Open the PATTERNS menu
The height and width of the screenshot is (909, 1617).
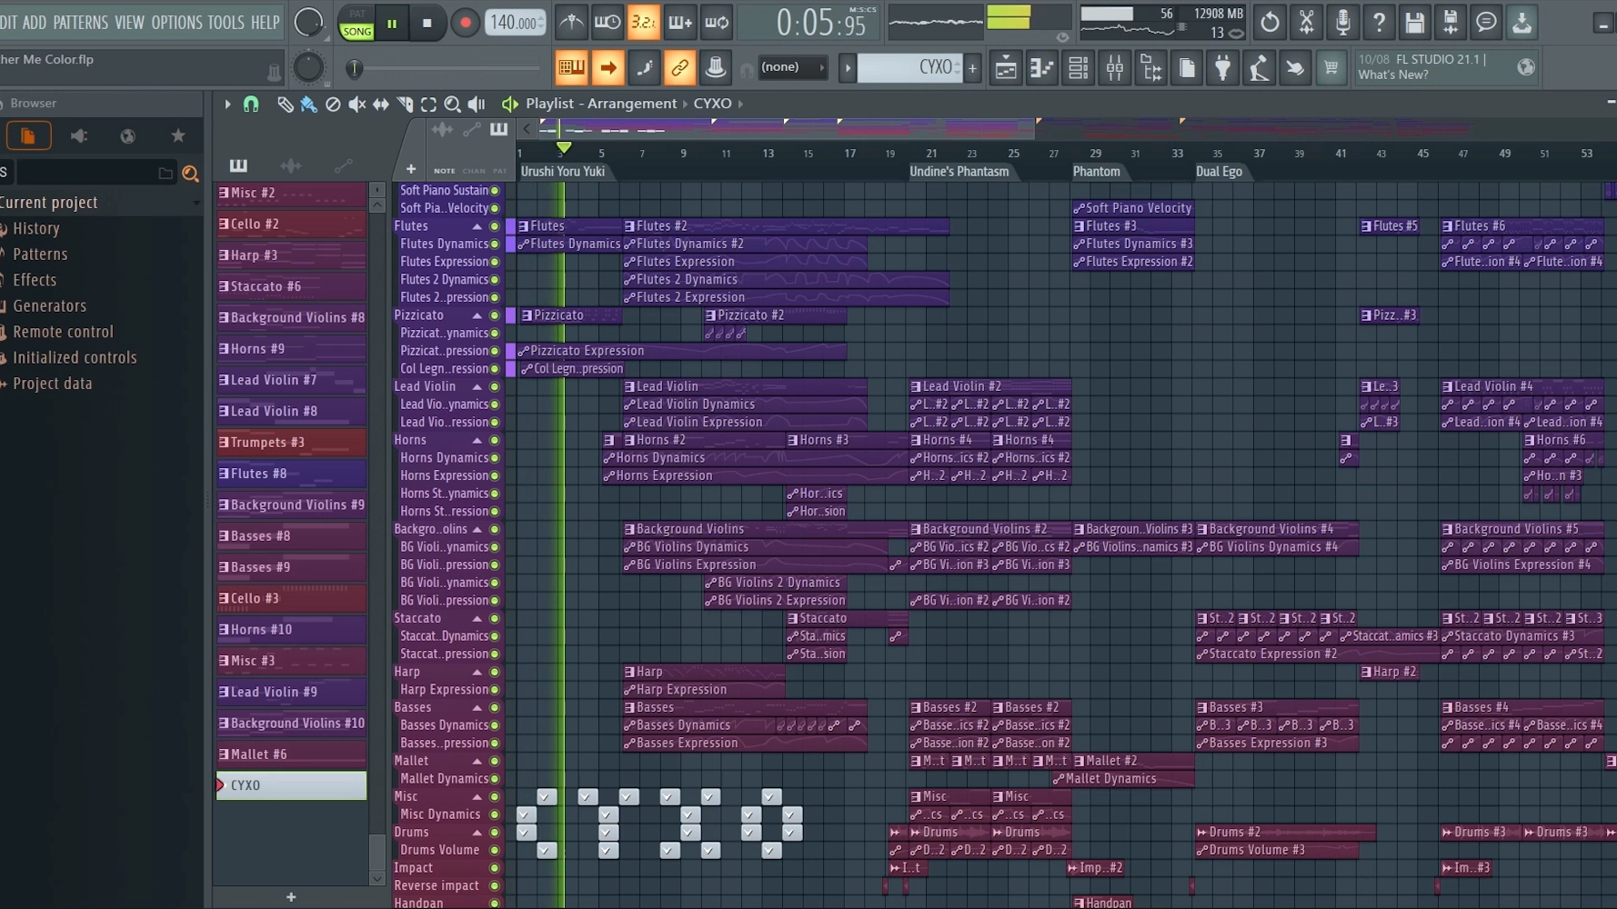click(x=80, y=23)
